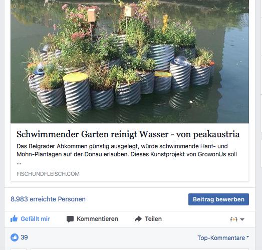Click the round blue like reaction icon
The height and width of the screenshot is (250, 262).
pyautogui.click(x=15, y=237)
